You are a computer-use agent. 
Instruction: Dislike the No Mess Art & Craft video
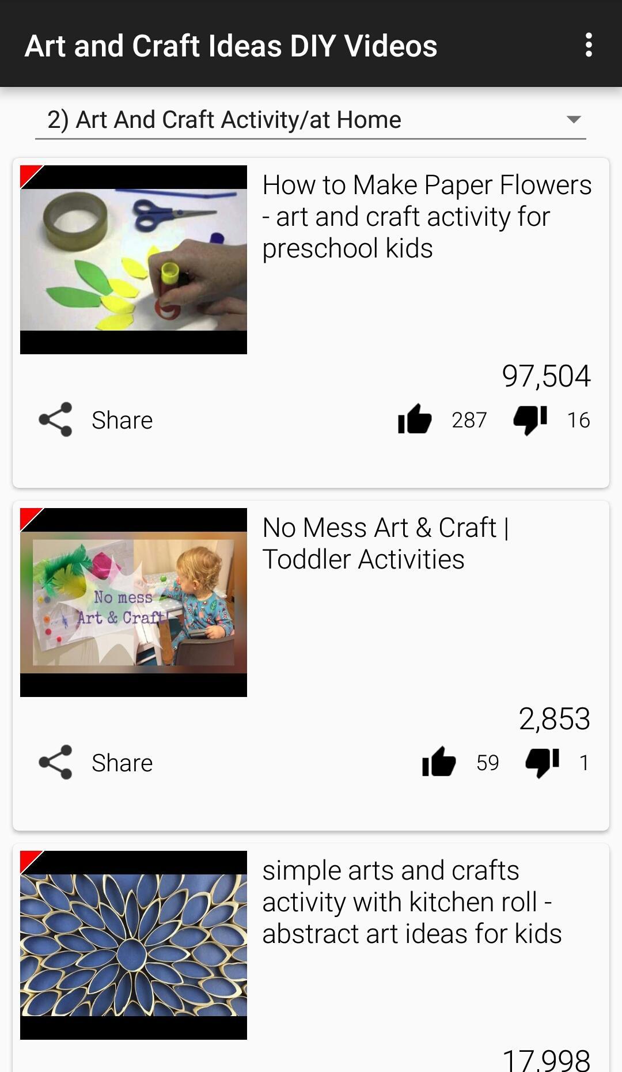coord(542,762)
